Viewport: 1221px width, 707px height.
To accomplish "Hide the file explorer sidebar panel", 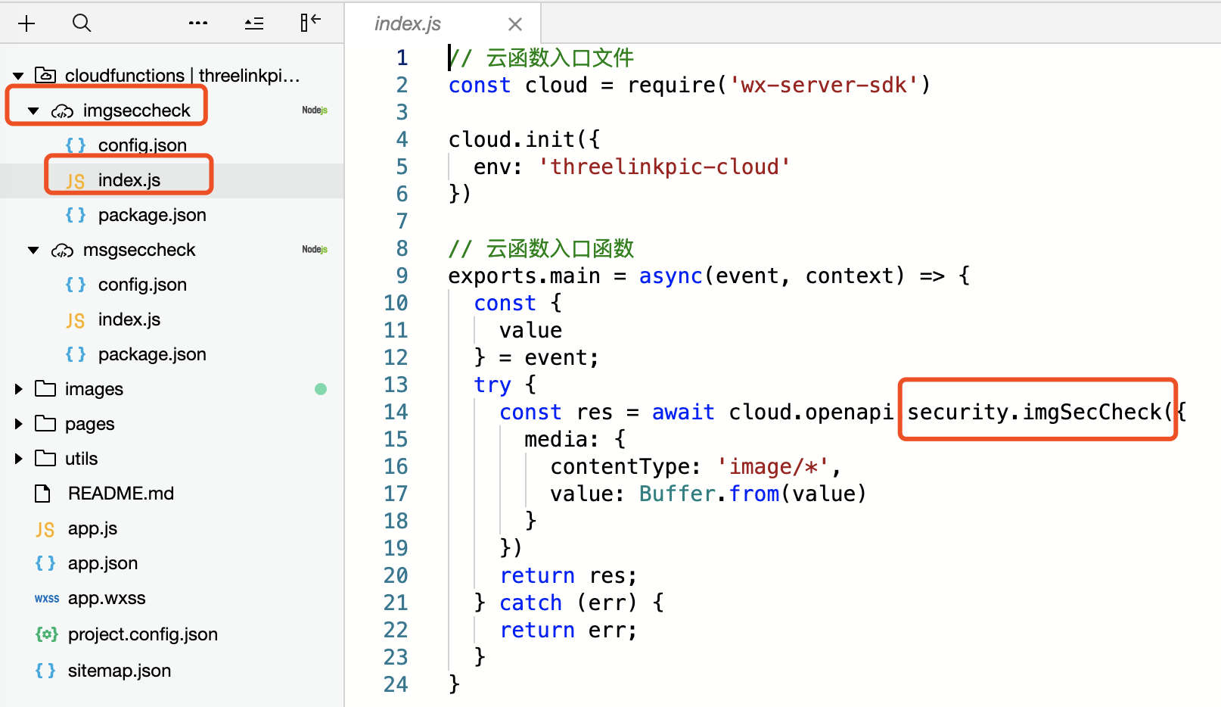I will [x=310, y=22].
